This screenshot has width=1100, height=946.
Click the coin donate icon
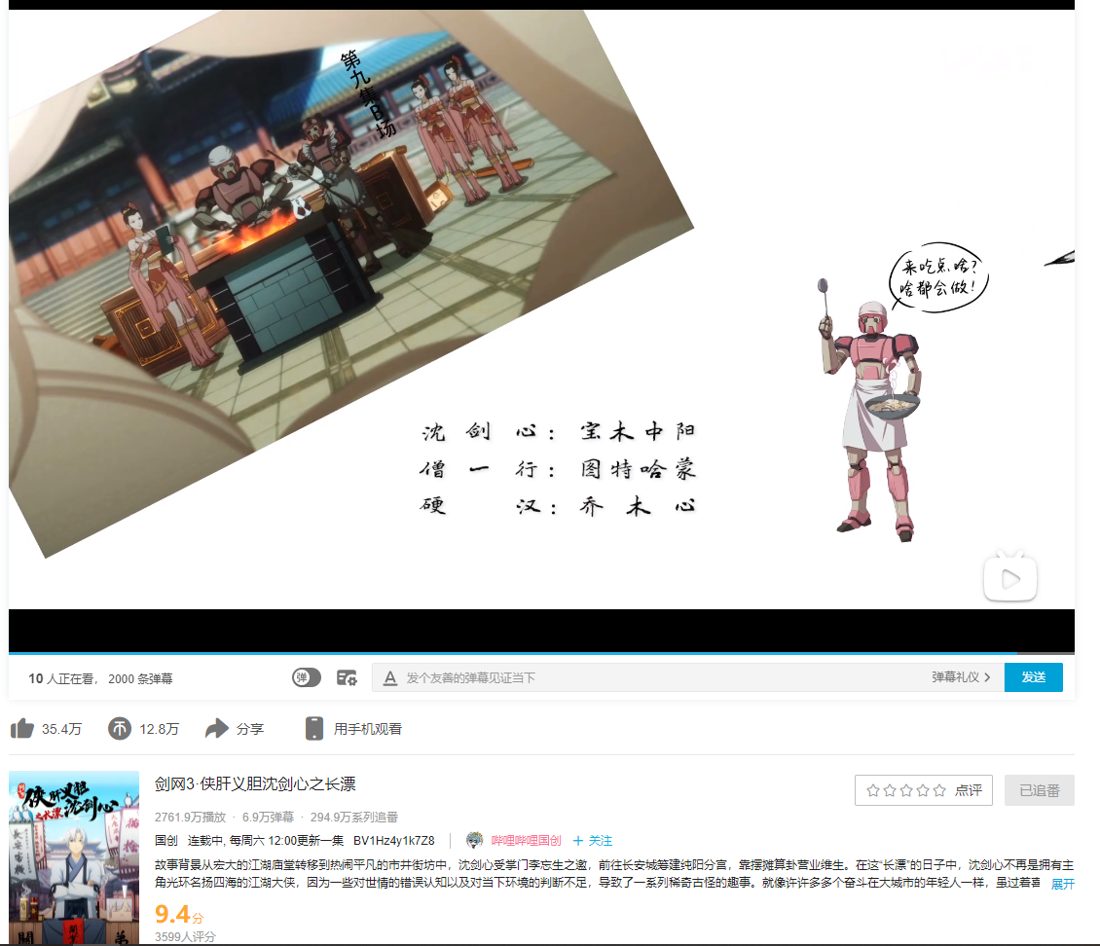click(x=120, y=729)
